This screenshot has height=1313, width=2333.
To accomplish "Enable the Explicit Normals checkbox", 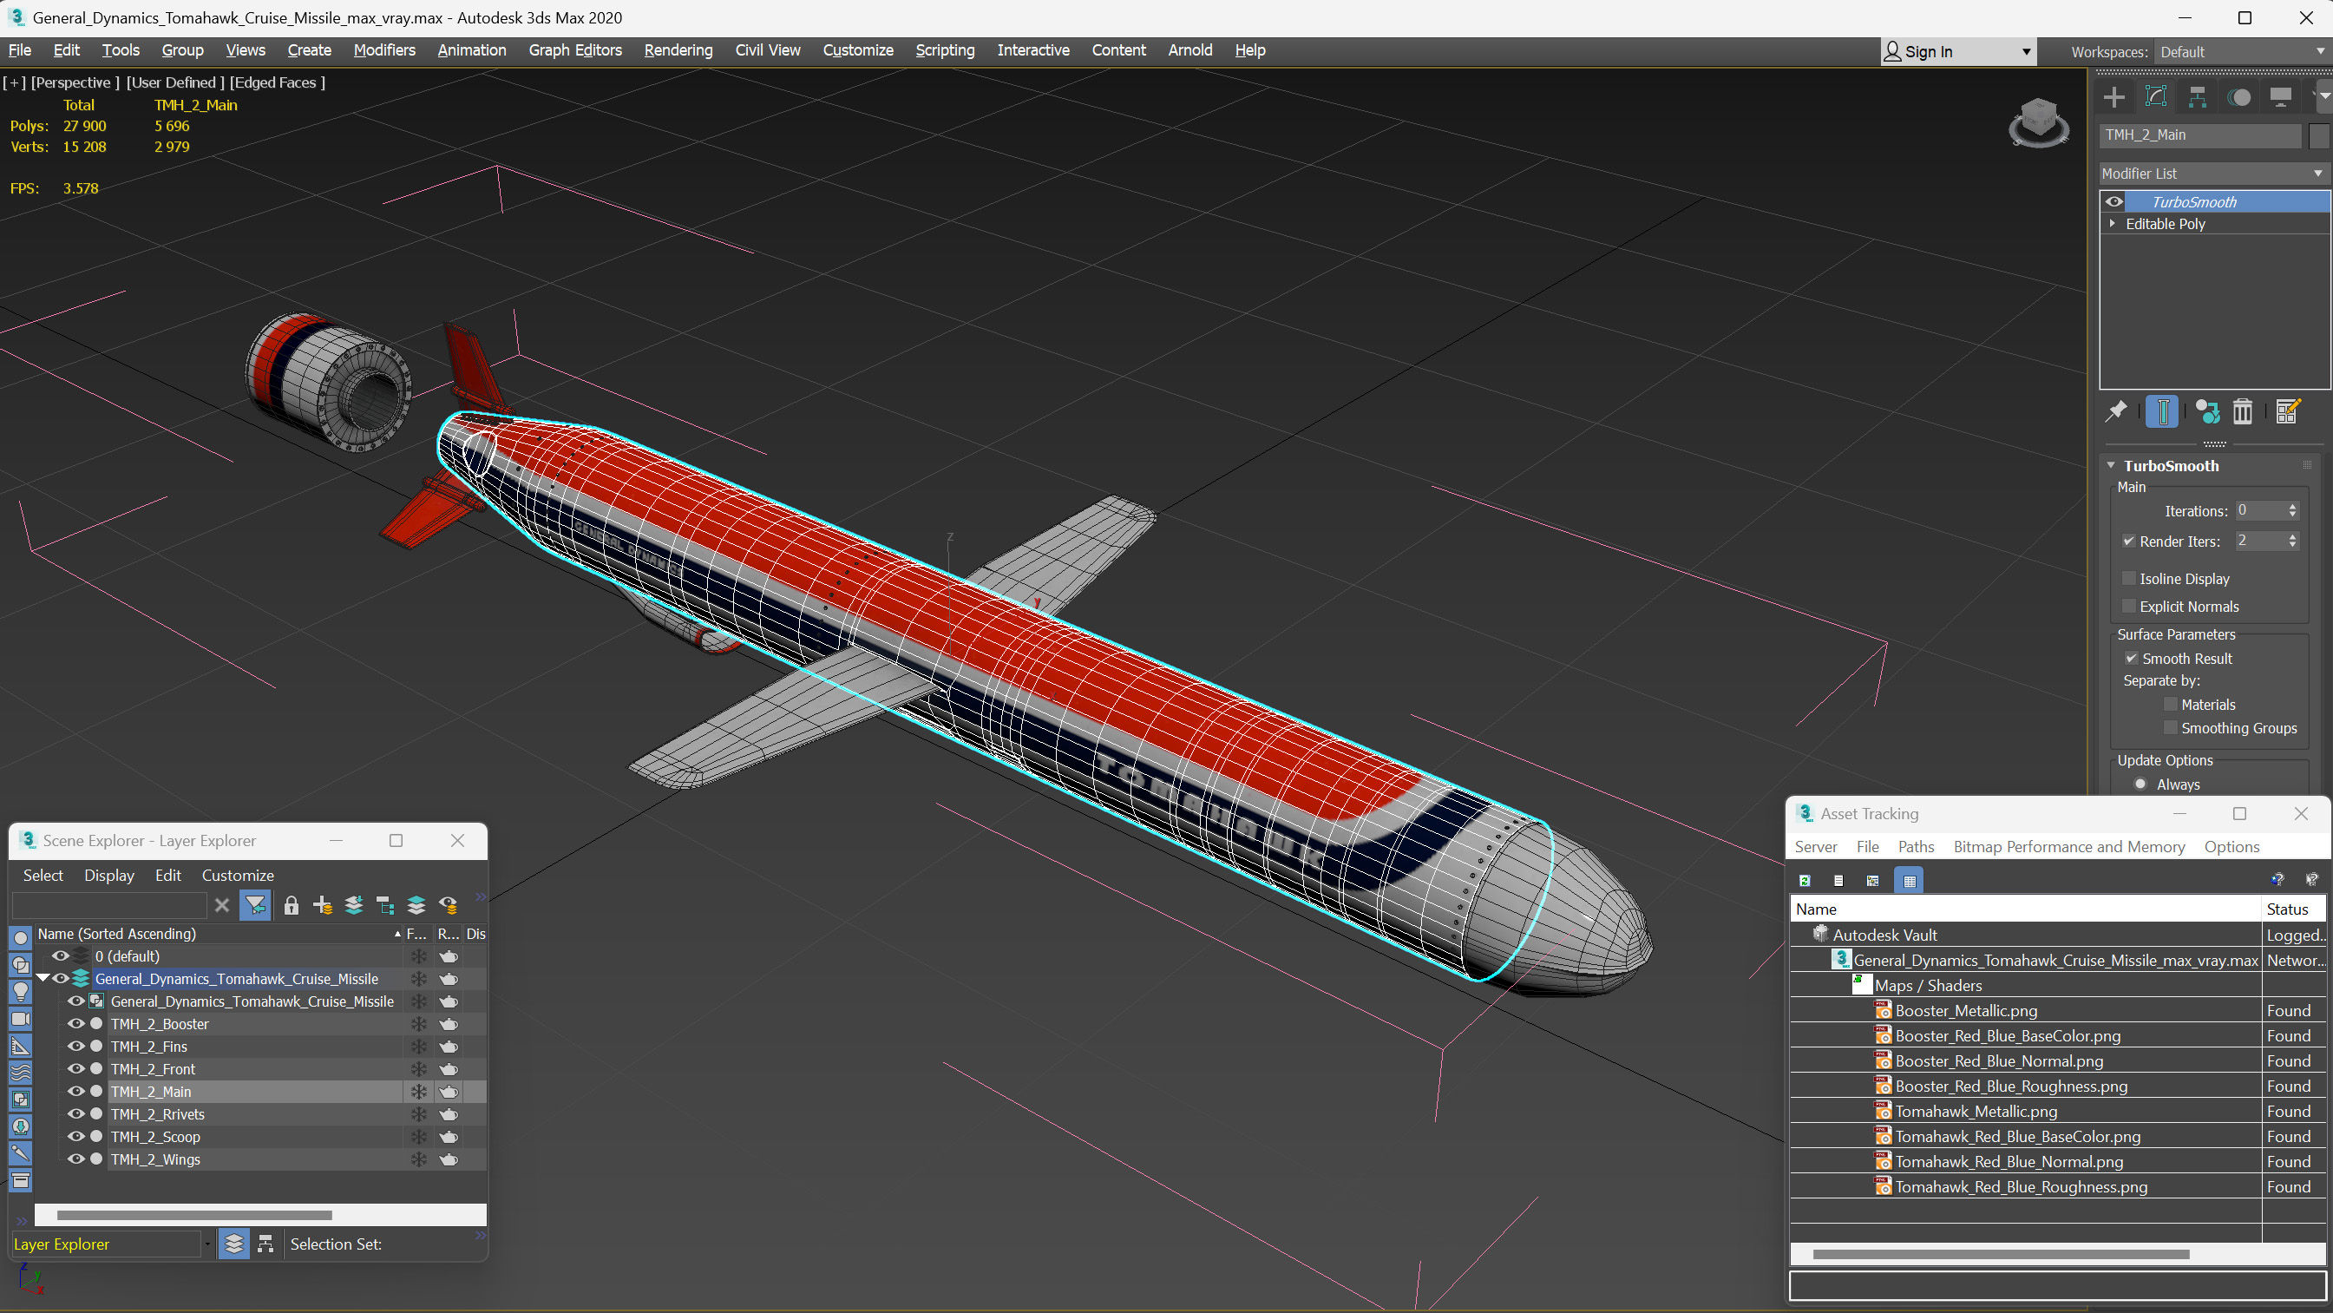I will pyautogui.click(x=2128, y=607).
